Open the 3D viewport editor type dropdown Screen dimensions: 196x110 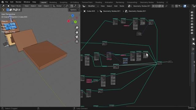(x=3, y=6)
